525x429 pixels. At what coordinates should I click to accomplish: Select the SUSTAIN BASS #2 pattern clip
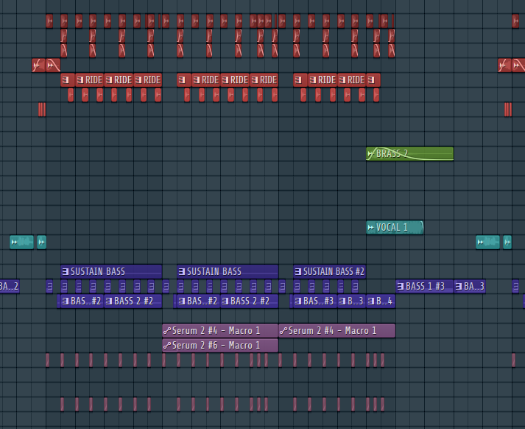(333, 271)
